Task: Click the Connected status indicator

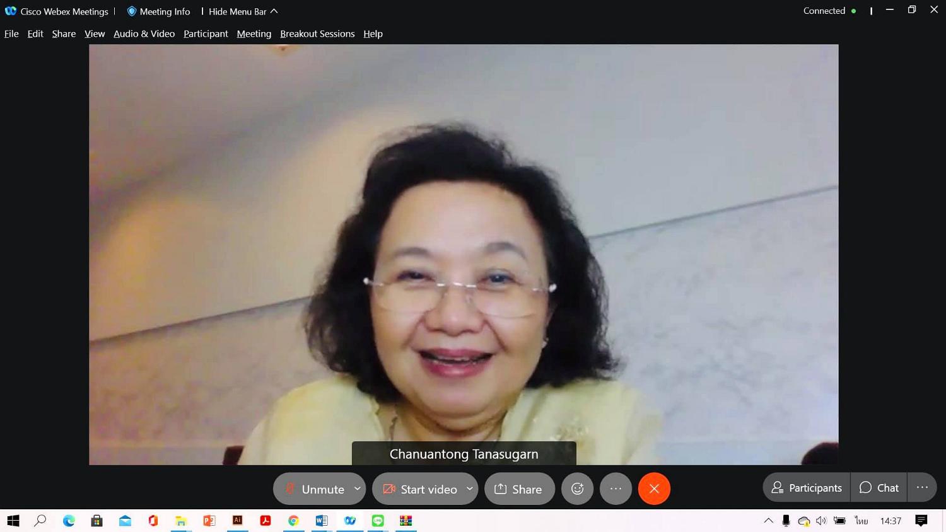Action: [829, 11]
